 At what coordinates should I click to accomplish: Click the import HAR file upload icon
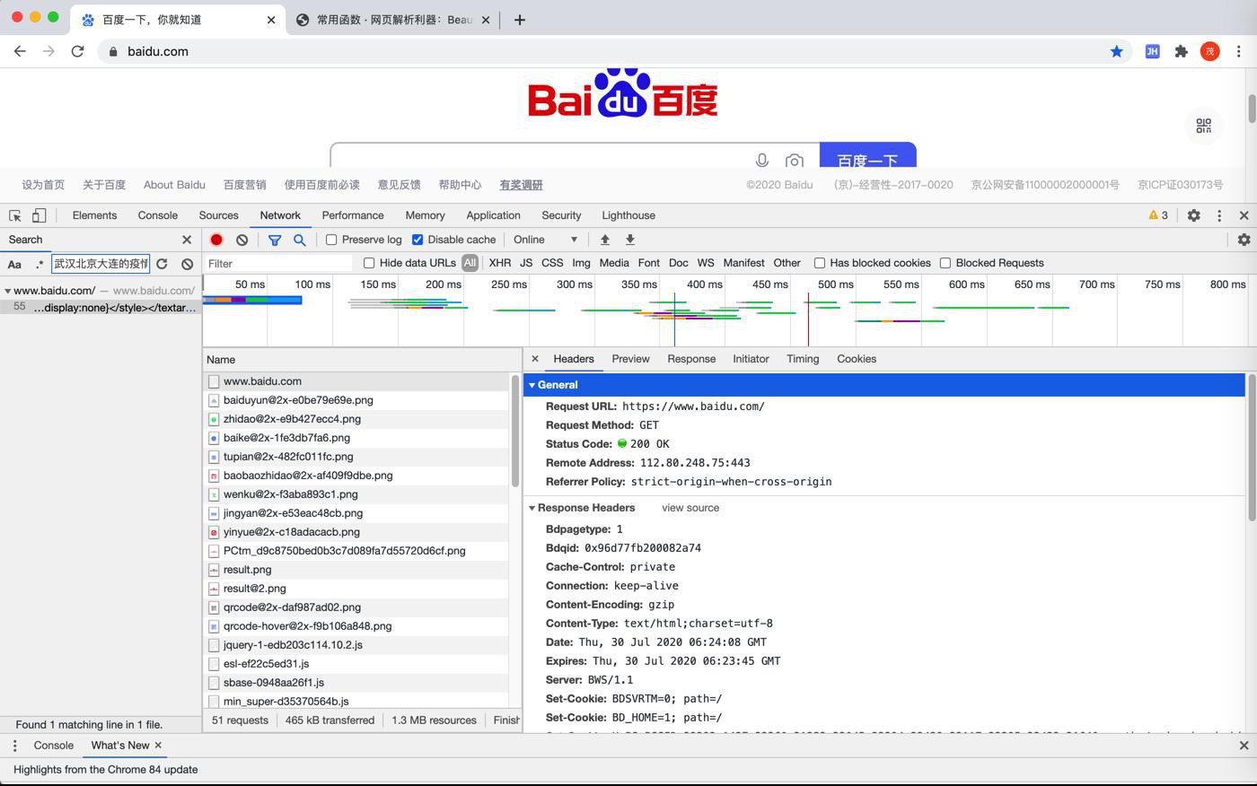pos(605,240)
